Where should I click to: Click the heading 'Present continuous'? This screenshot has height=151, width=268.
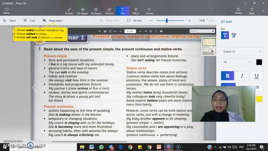[x=59, y=107]
